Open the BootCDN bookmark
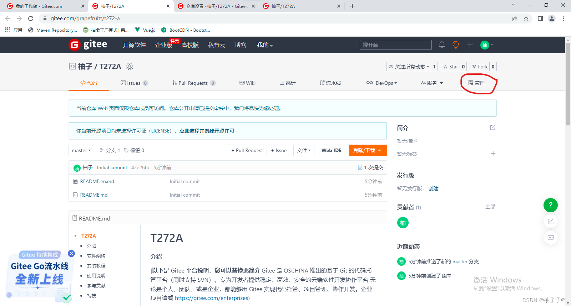Screen dimensions: 571x306 [186, 30]
